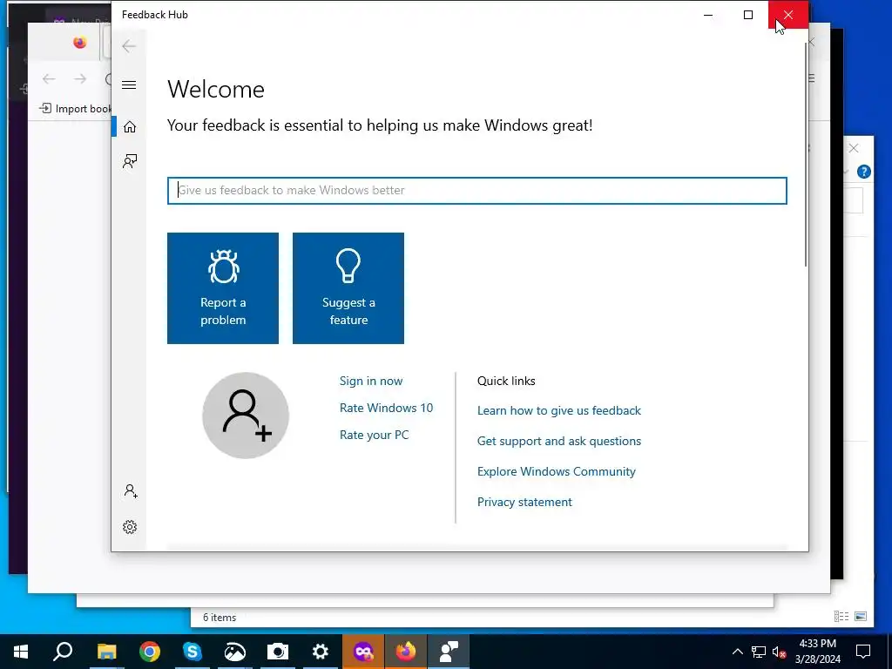Click the muted volume tray icon

(780, 652)
